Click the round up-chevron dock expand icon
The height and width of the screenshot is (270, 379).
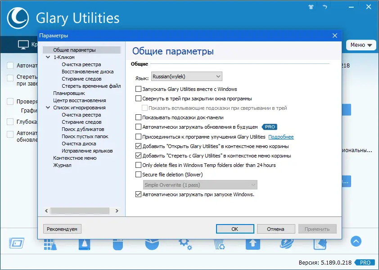coord(356,241)
